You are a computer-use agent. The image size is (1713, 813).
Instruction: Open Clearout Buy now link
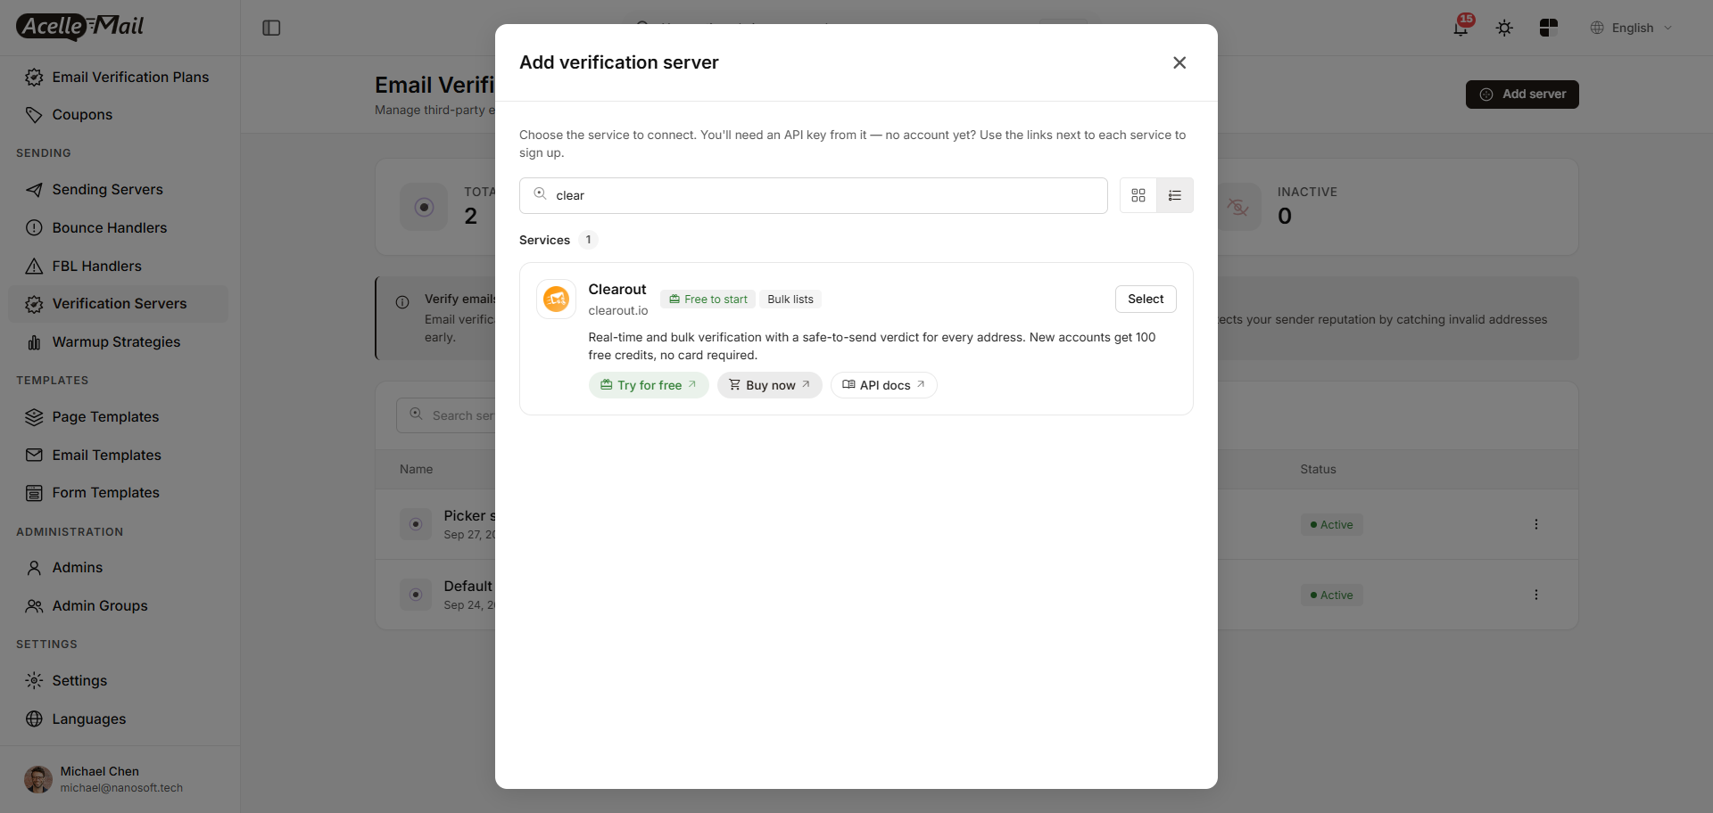coord(769,385)
